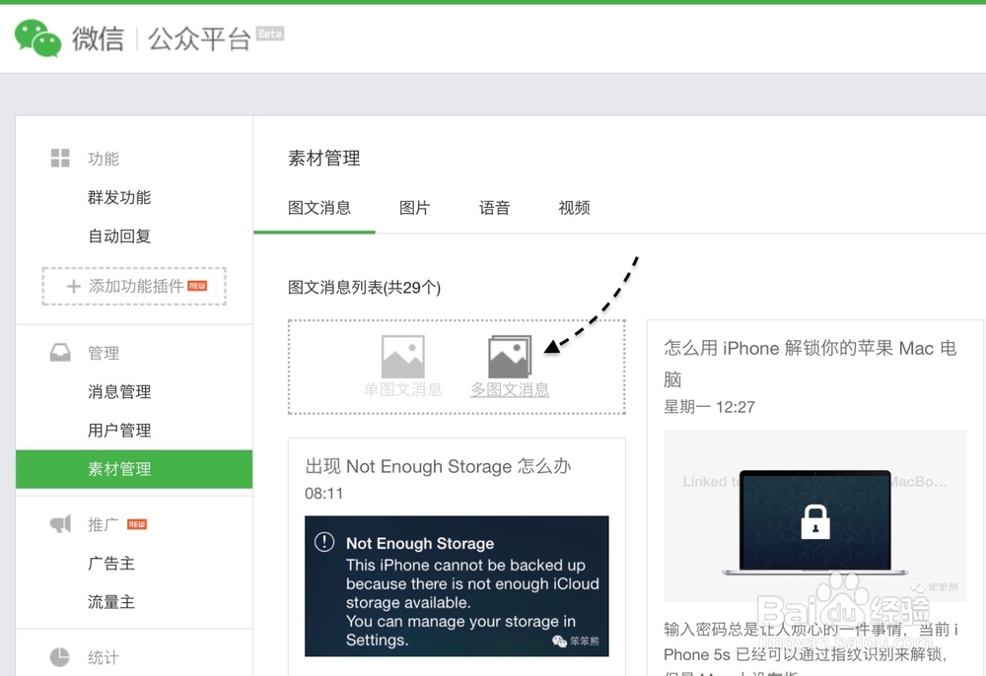The image size is (986, 676).
Task: Switch to 视频 tab
Action: point(574,208)
